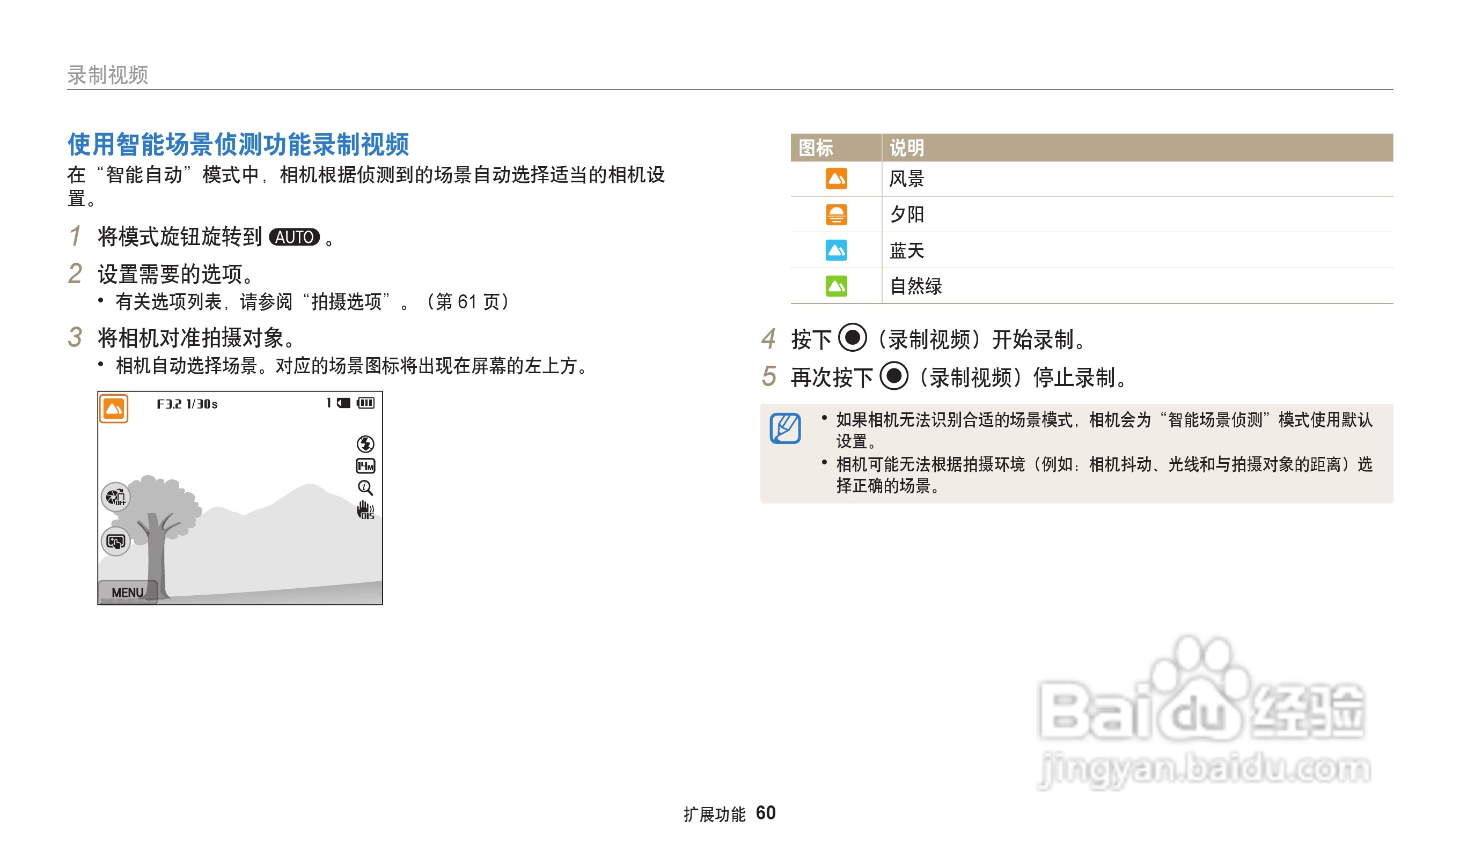The image size is (1460, 851).
Task: Click the battery level indicator icon
Action: click(x=365, y=403)
